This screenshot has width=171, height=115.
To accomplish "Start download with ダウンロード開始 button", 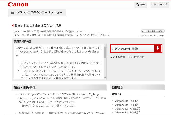I will tap(136, 49).
